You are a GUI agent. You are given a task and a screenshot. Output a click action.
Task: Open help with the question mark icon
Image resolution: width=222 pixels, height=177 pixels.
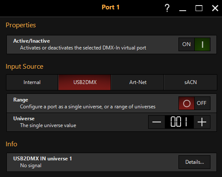point(167,8)
